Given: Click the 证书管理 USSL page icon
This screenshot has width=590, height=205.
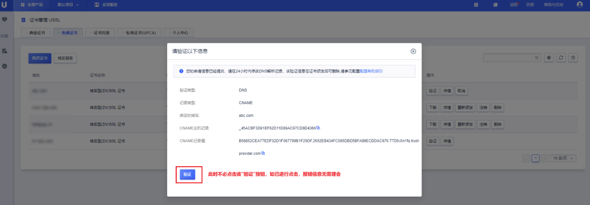Looking at the screenshot, I should [23, 20].
